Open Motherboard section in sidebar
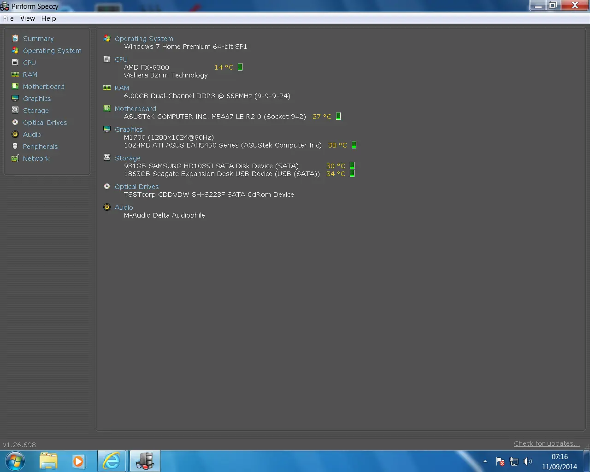The image size is (590, 472). 44,87
